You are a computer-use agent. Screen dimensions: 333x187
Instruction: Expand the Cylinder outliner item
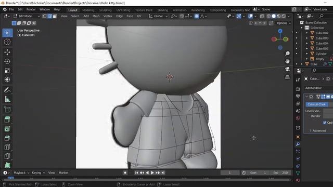(x=306, y=54)
